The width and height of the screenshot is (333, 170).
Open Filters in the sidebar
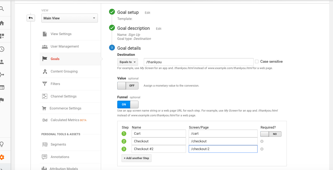click(55, 84)
